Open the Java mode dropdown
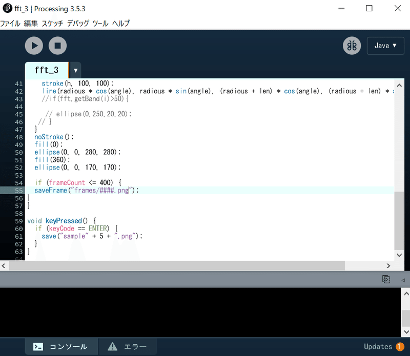The height and width of the screenshot is (356, 410). click(385, 46)
